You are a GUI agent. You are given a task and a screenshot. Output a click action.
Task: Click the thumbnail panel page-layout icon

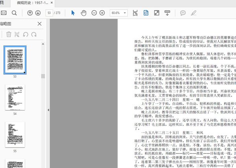click(x=17, y=34)
